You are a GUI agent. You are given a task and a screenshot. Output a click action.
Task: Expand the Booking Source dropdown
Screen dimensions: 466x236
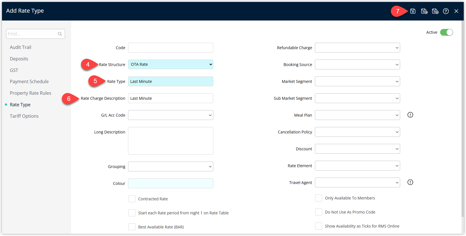click(357, 64)
